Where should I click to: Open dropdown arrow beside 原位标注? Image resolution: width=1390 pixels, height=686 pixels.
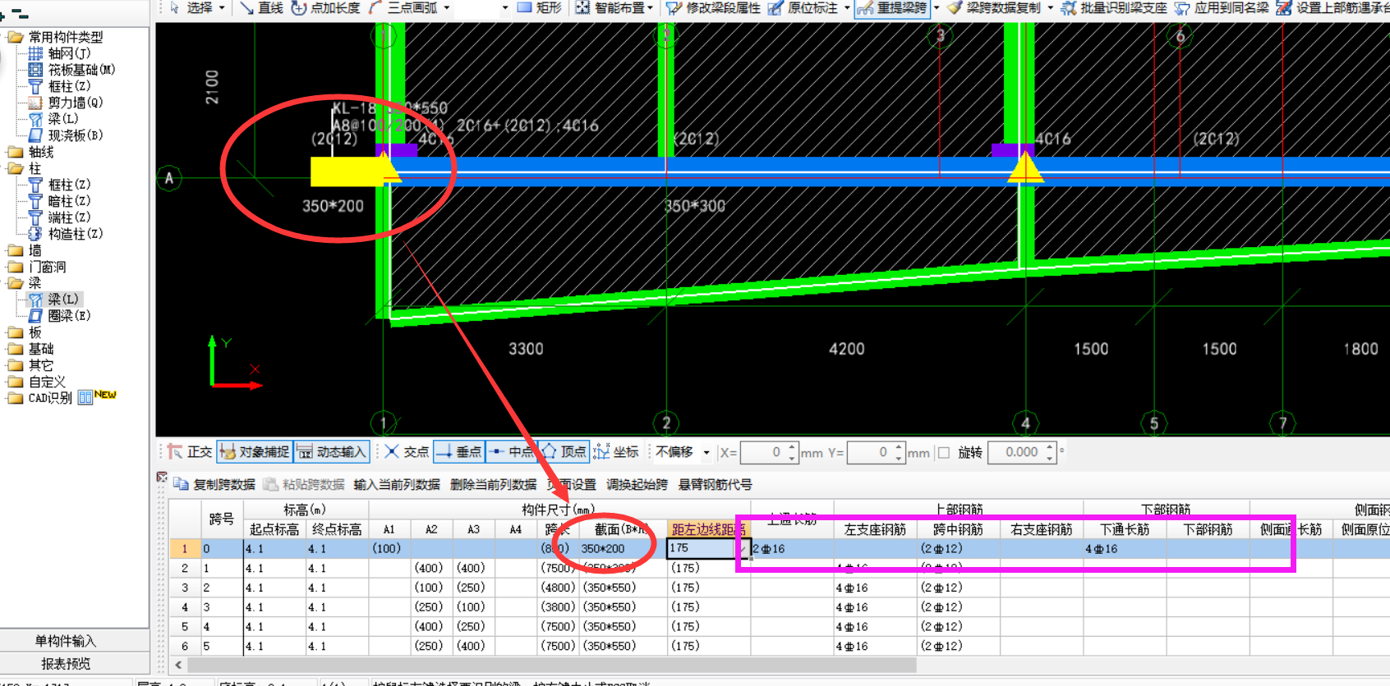846,7
